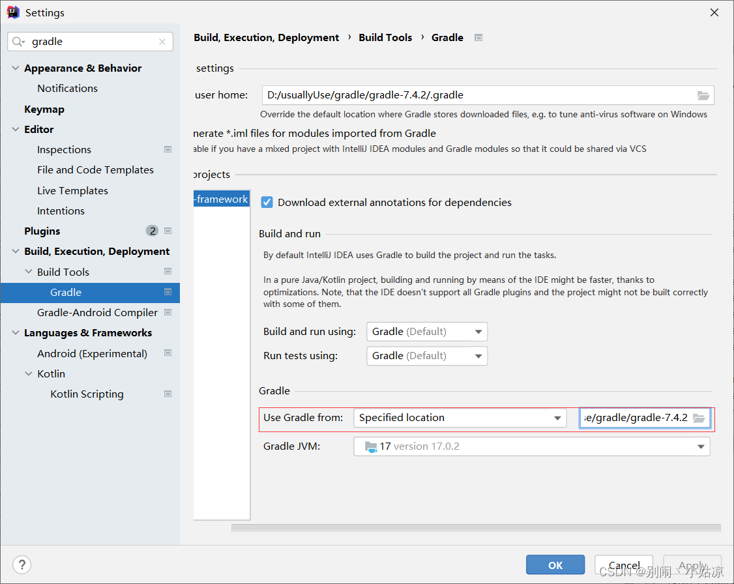Toggle Download external annotations for dependencies checkbox
The width and height of the screenshot is (734, 584).
267,202
